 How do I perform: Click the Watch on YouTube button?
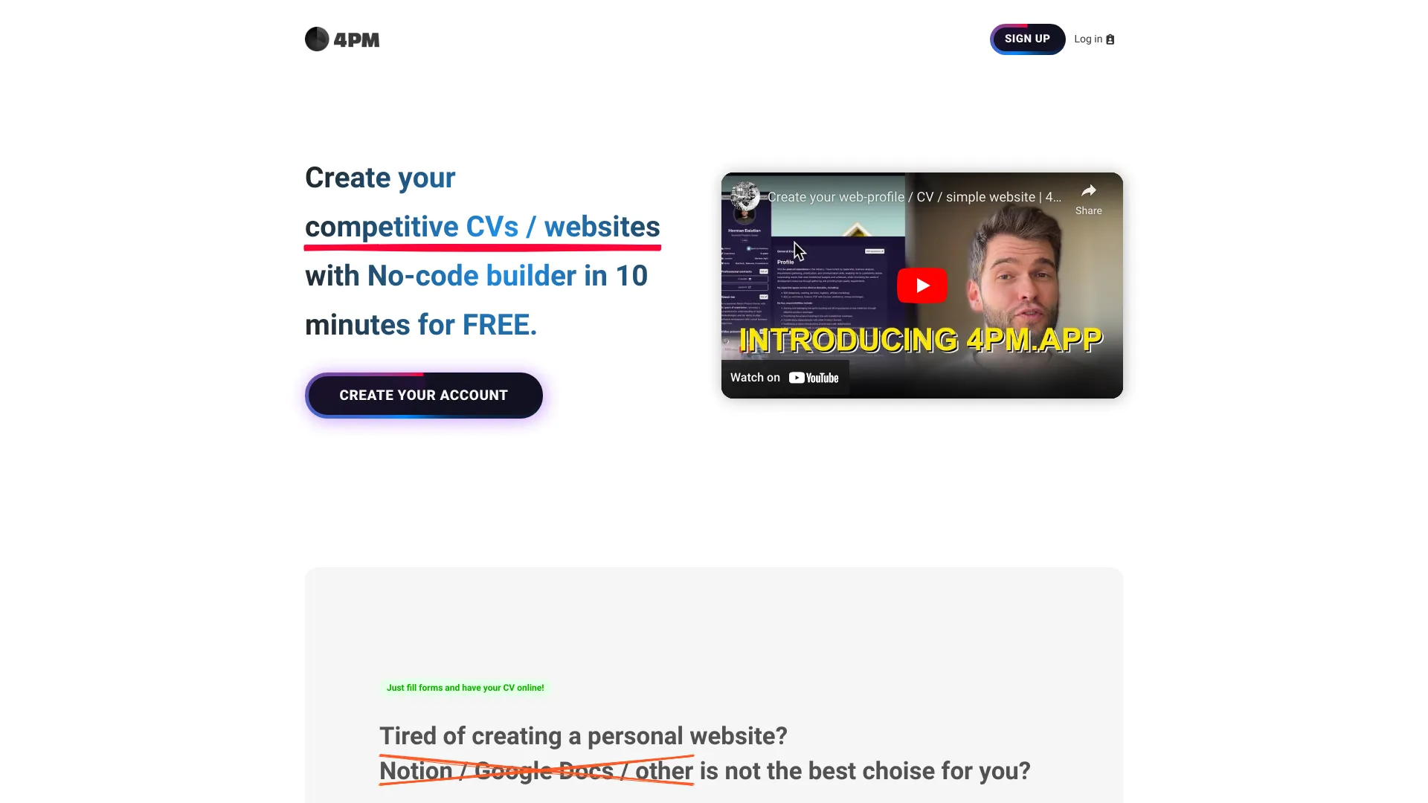pyautogui.click(x=785, y=378)
